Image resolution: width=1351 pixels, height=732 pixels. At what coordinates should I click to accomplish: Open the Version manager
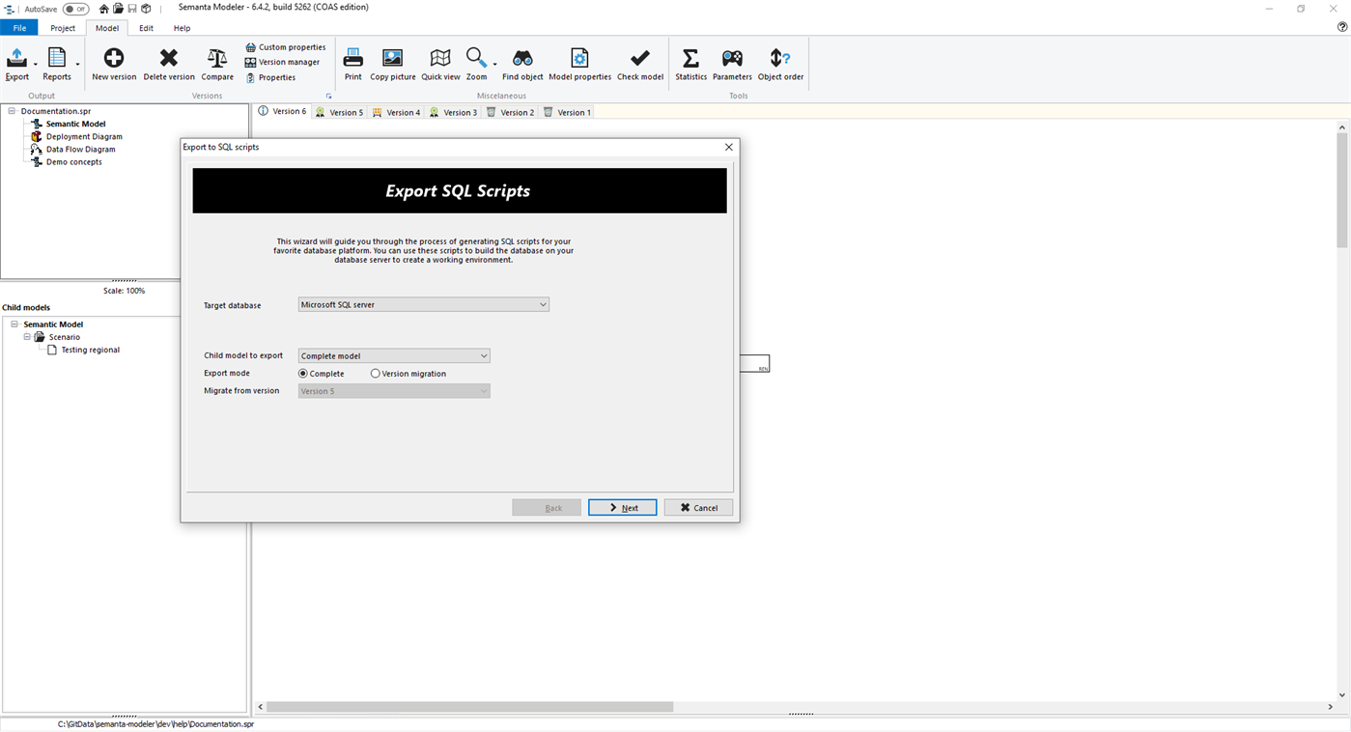tap(280, 62)
